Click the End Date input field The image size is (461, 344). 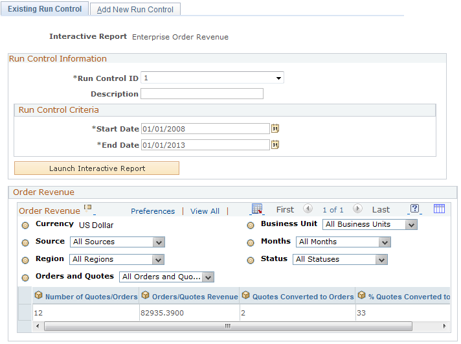(205, 144)
